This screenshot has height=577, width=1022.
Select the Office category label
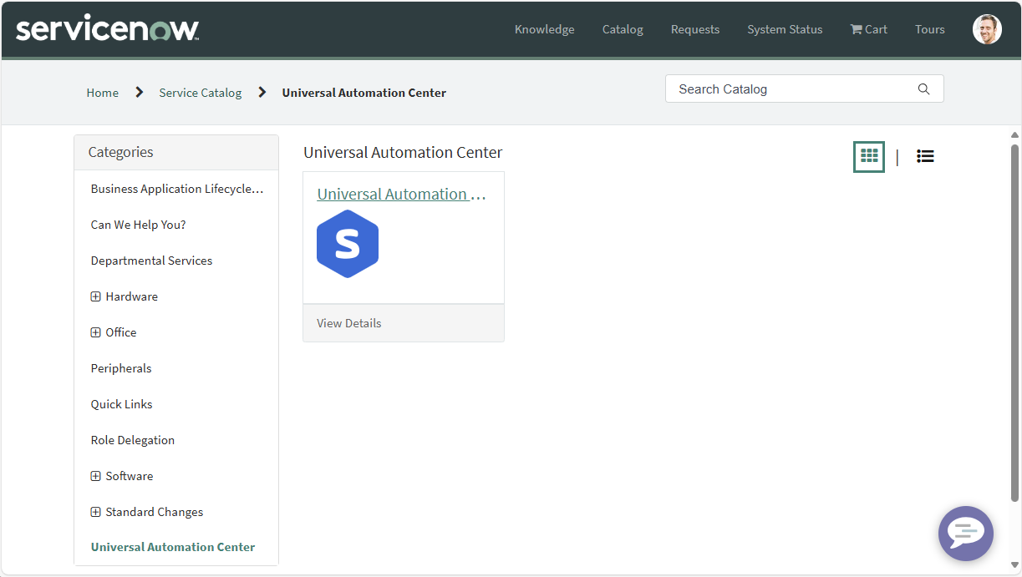point(121,332)
